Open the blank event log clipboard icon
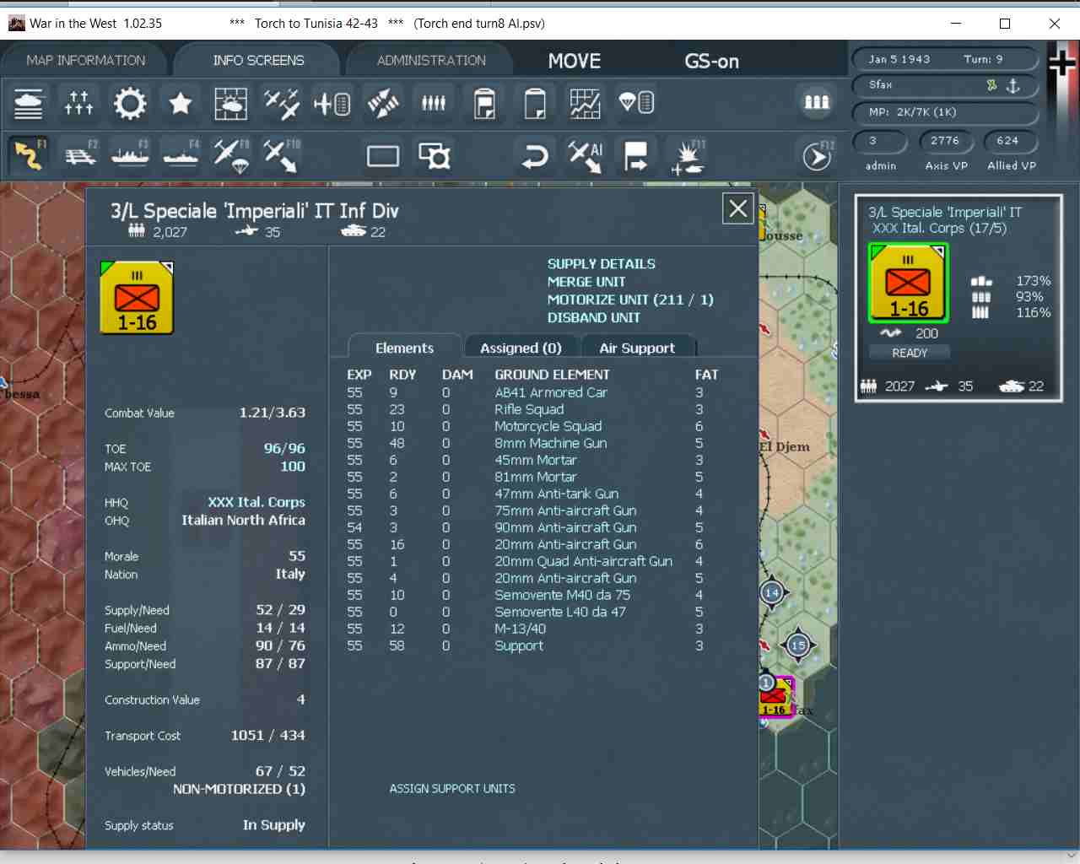Screen dimensions: 1080x864 [x=535, y=103]
